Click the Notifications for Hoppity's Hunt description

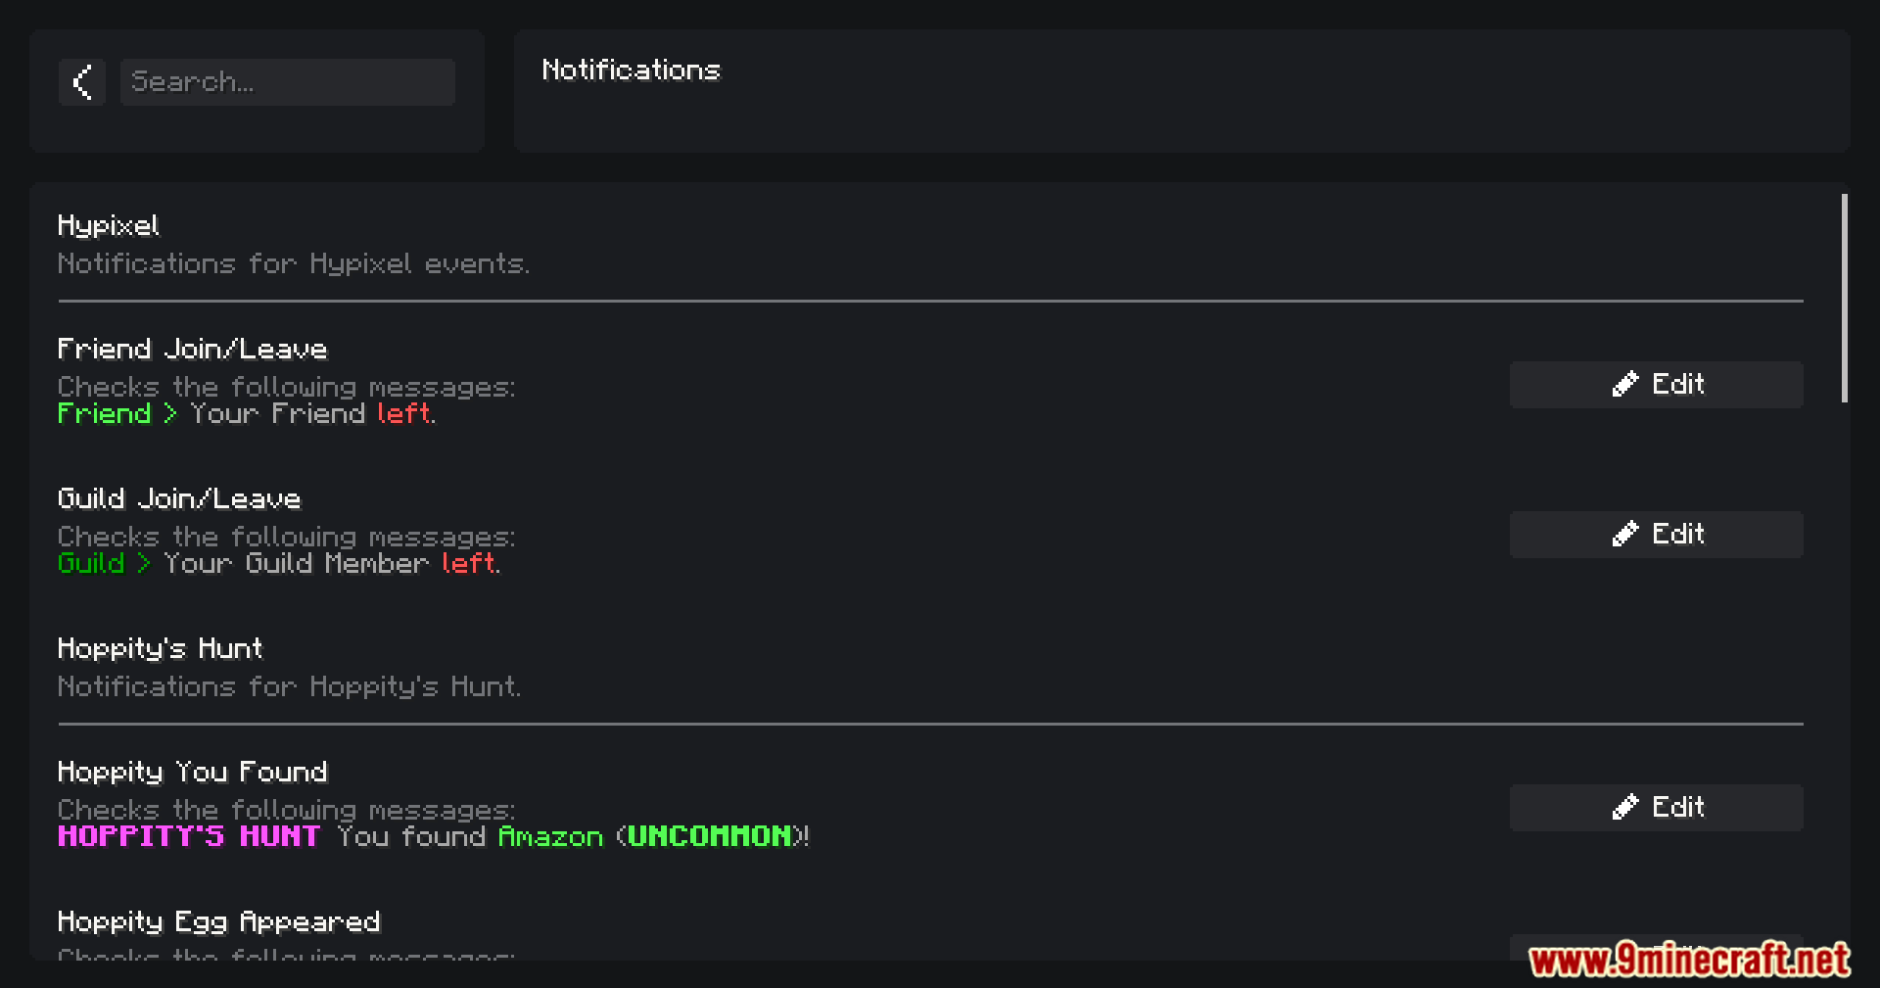pos(289,687)
